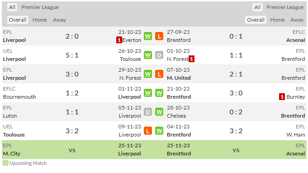This screenshot has height=173, width=308.
Task: Switch left panel to Away matches
Action: [x=60, y=20]
